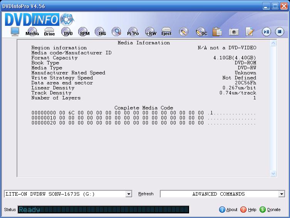Viewport: 290px width, 218px height.
Task: Click the scroll up arrow in info panel
Action: tap(273, 43)
